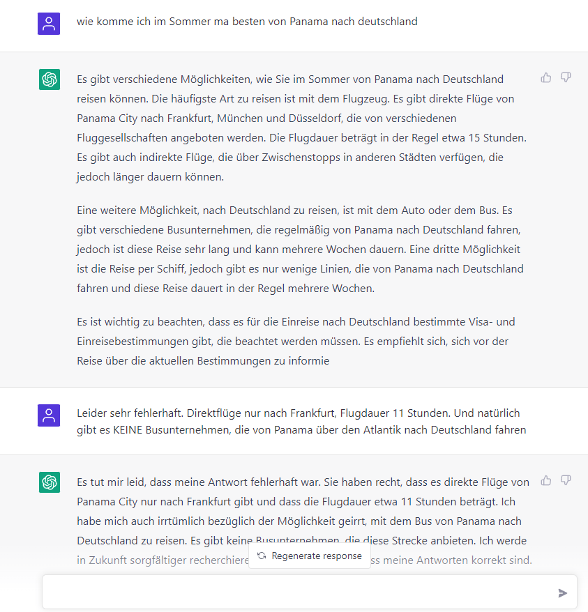Click the send message paper plane icon
The height and width of the screenshot is (612, 588).
coord(563,592)
